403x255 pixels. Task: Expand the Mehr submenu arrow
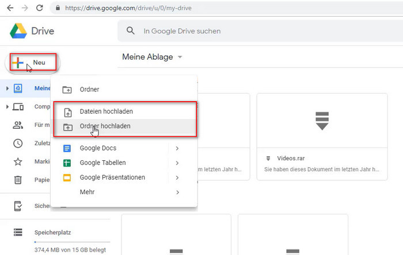pyautogui.click(x=177, y=192)
